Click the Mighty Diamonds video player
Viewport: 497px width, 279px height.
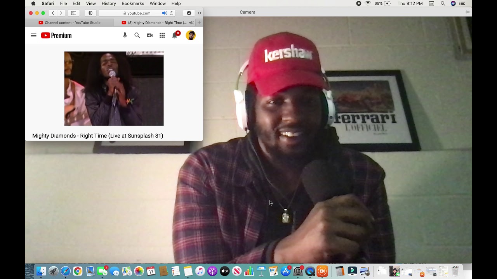[x=114, y=88]
